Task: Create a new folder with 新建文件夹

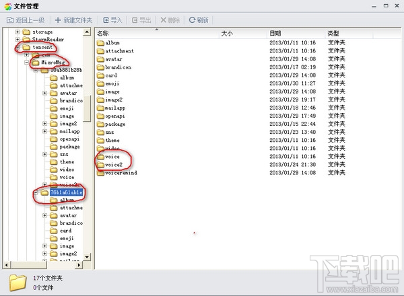Action: 73,20
